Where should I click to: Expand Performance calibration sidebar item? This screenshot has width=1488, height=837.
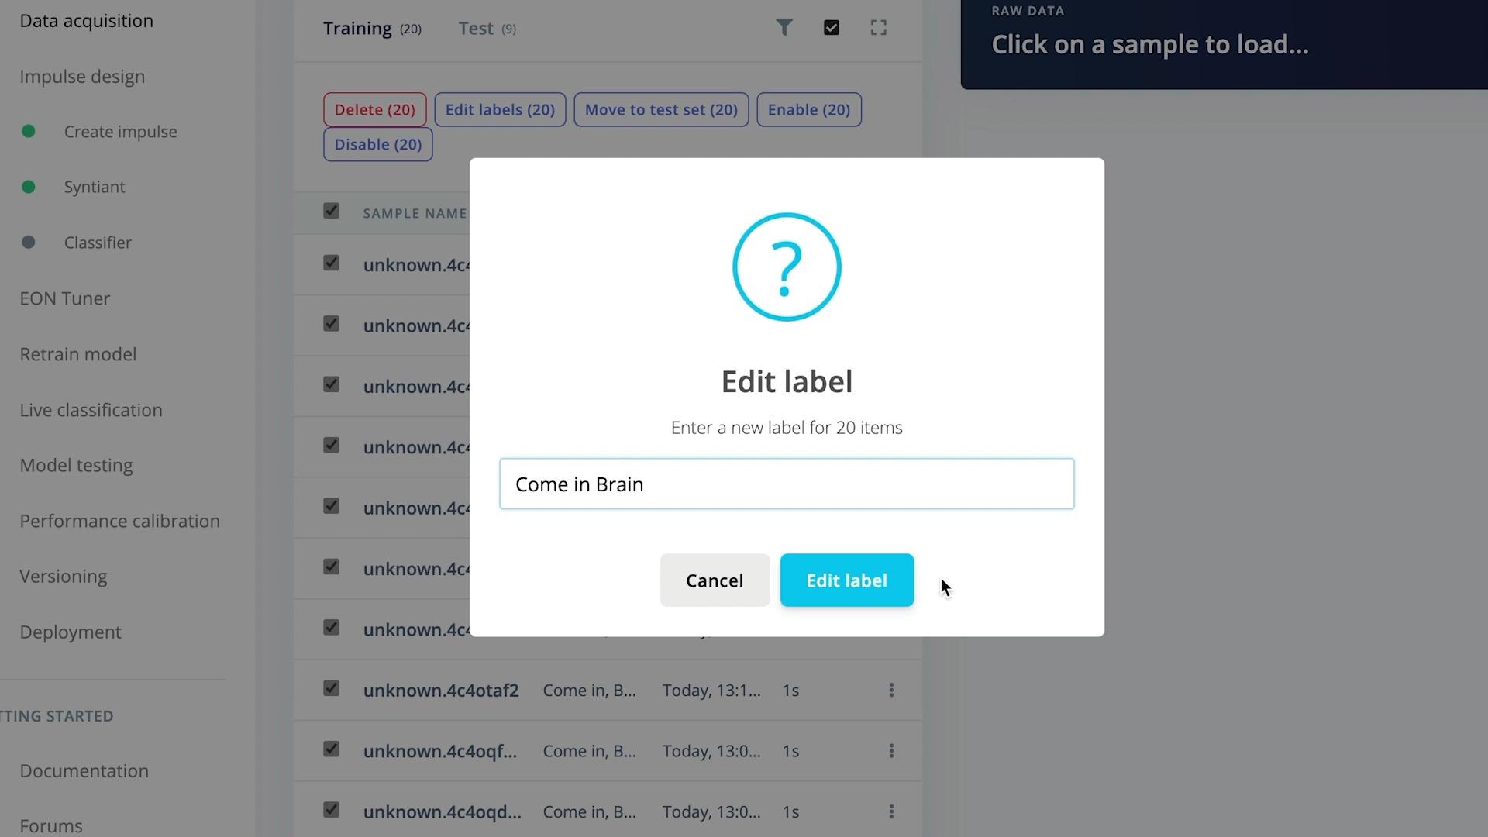119,520
